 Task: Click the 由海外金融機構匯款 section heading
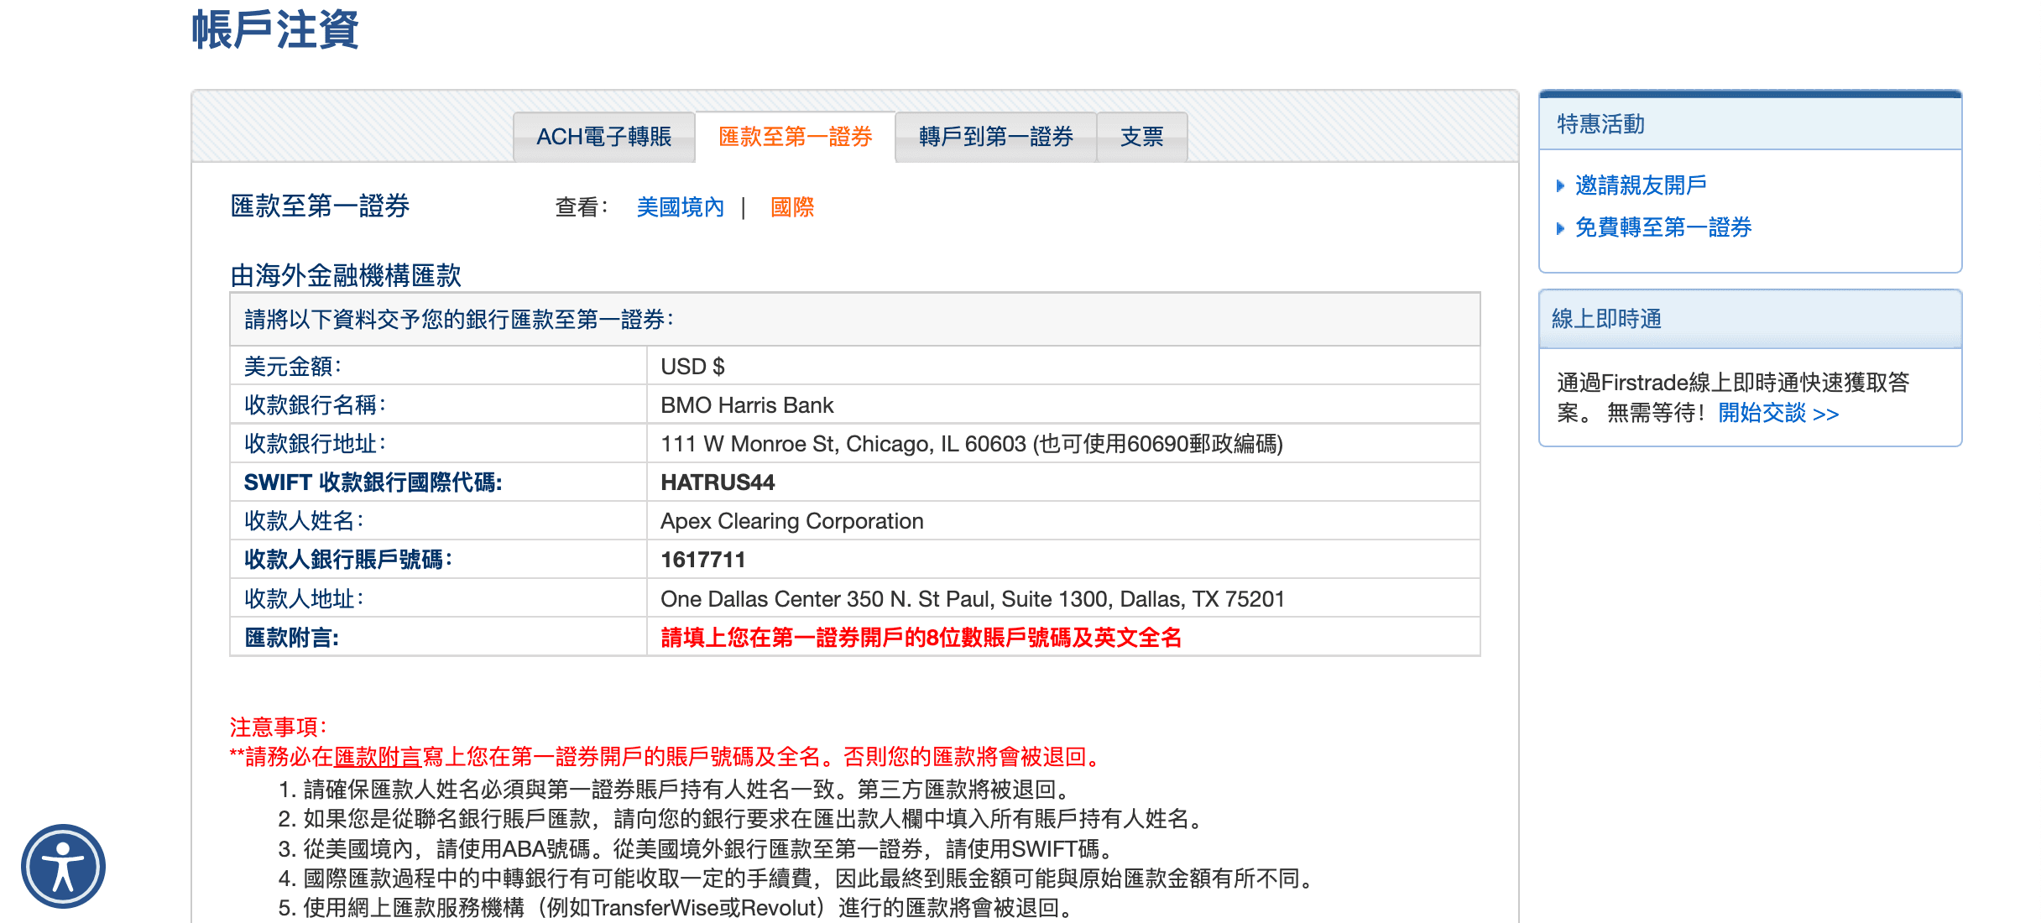tap(346, 275)
